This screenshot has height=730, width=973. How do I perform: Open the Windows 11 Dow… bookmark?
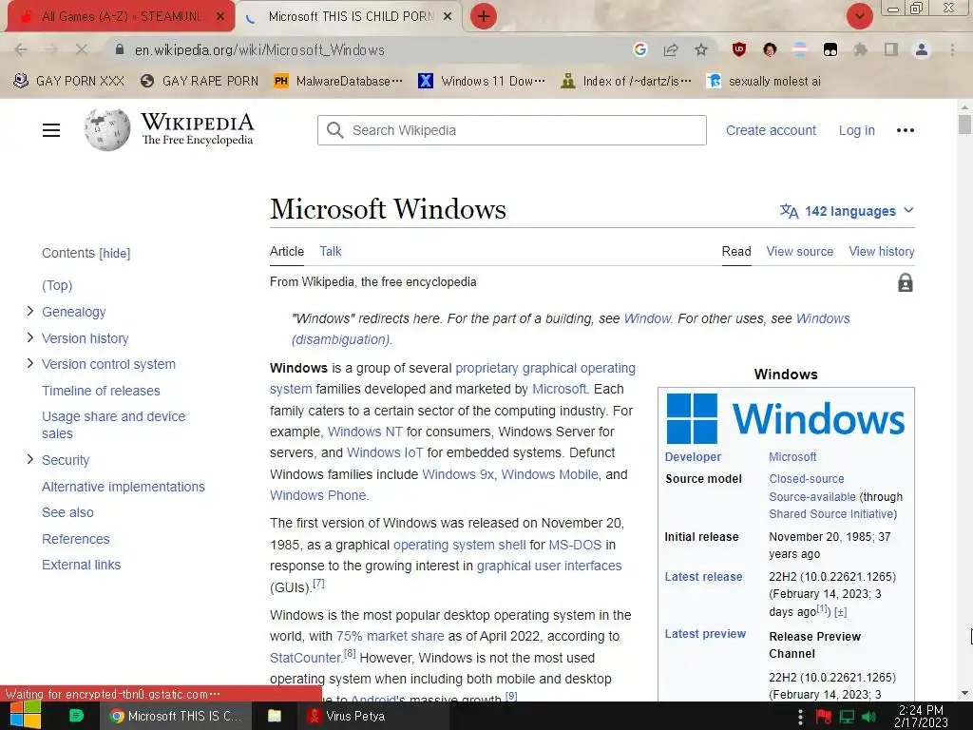482,81
